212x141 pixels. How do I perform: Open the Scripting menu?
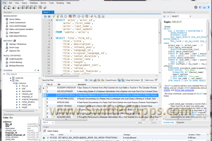pos(60,3)
